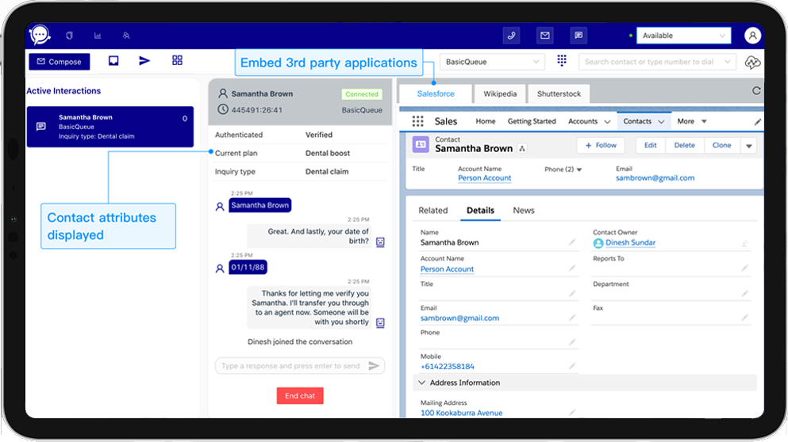The image size is (788, 442).
Task: Edit the Mobile field pencil
Action: click(572, 366)
